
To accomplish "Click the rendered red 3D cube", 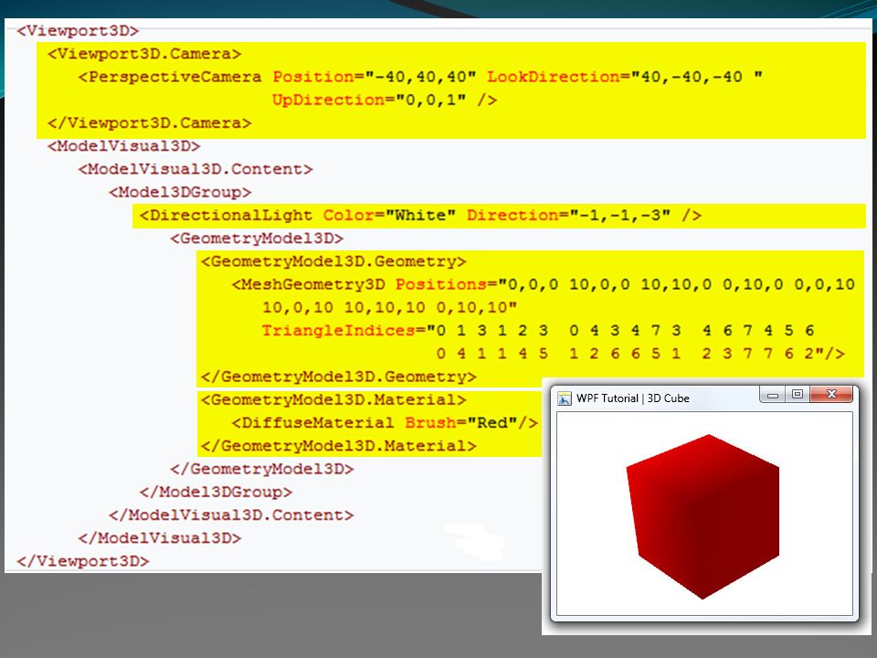I will click(x=703, y=515).
